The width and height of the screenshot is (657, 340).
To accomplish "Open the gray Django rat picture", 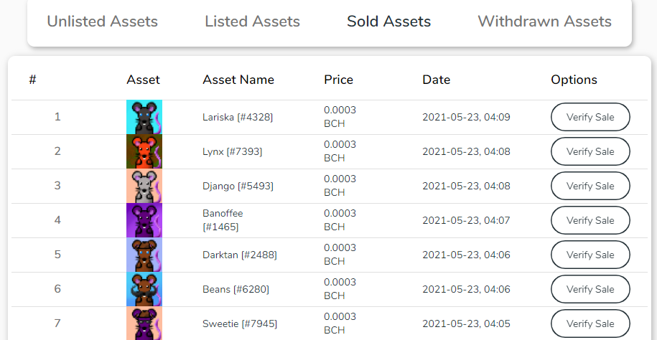I will click(144, 186).
